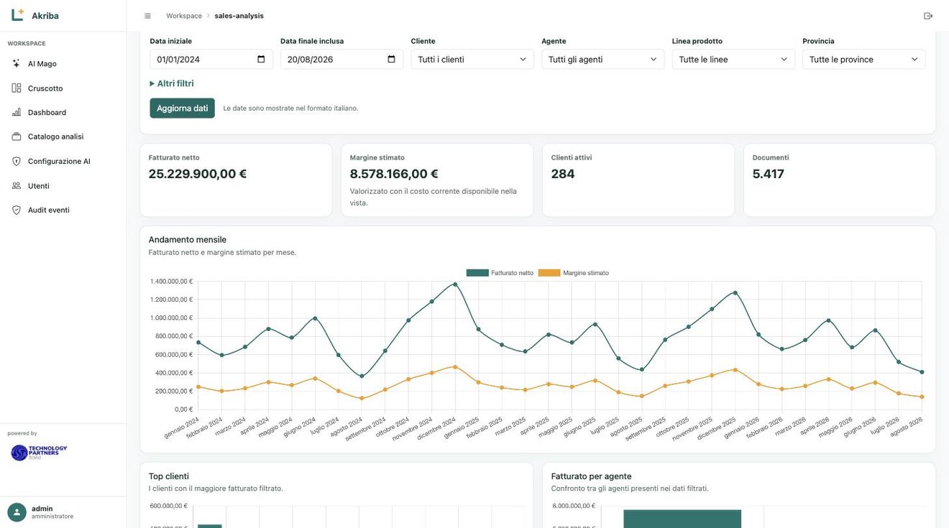This screenshot has height=528, width=949.
Task: Click the logout icon at top right
Action: pyautogui.click(x=928, y=16)
